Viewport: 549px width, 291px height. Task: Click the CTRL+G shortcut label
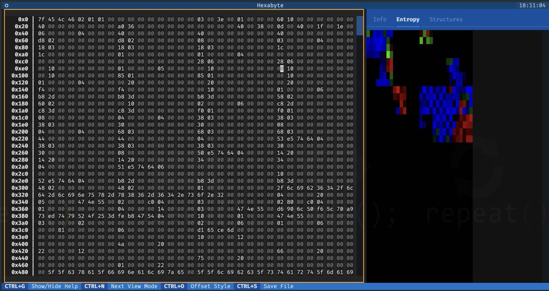click(x=15, y=286)
